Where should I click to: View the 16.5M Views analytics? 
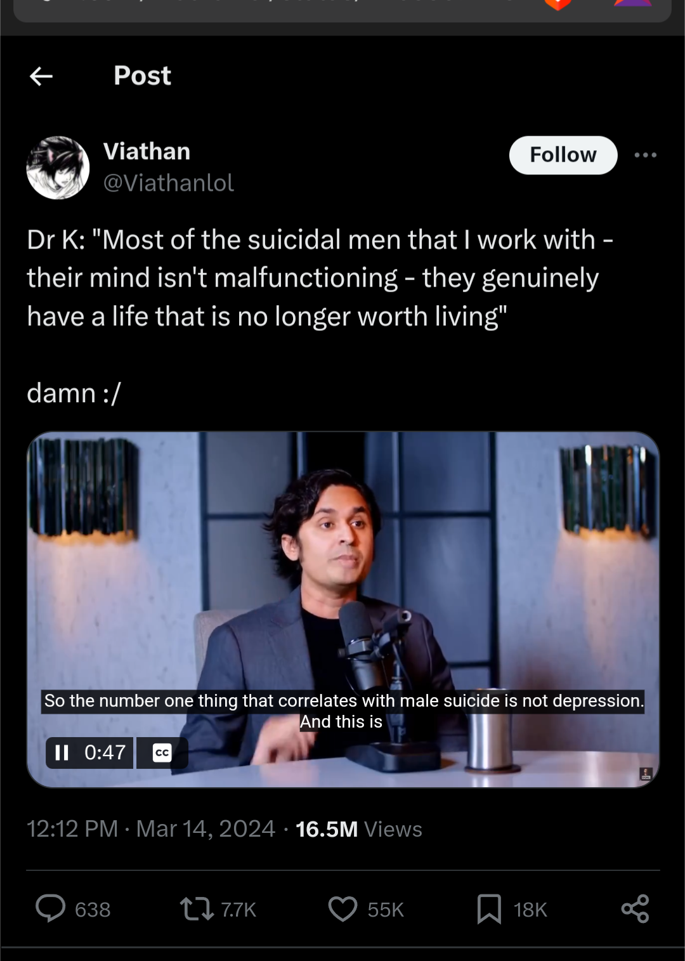[359, 829]
